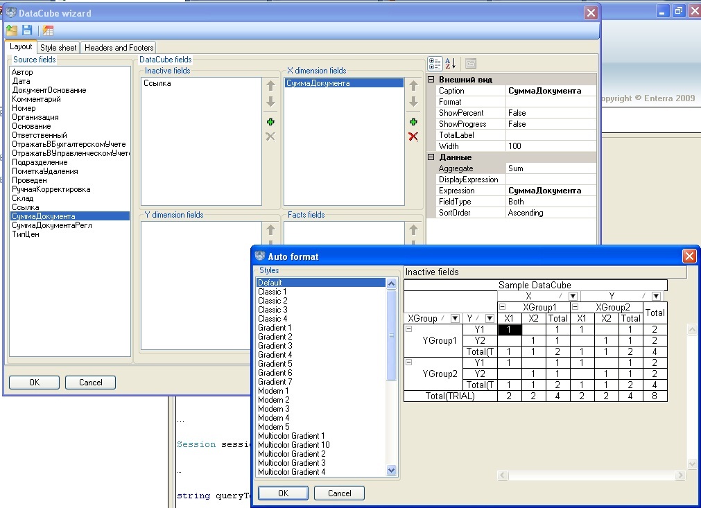Collapse XGroup1 in the sample DataCube
The width and height of the screenshot is (701, 508).
click(x=502, y=307)
